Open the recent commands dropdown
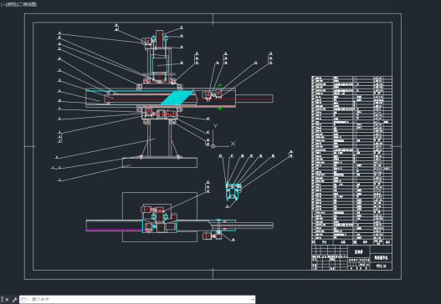 [25, 300]
